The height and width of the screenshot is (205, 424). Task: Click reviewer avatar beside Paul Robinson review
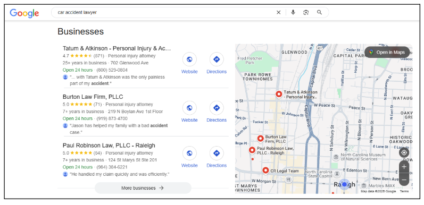(x=65, y=174)
